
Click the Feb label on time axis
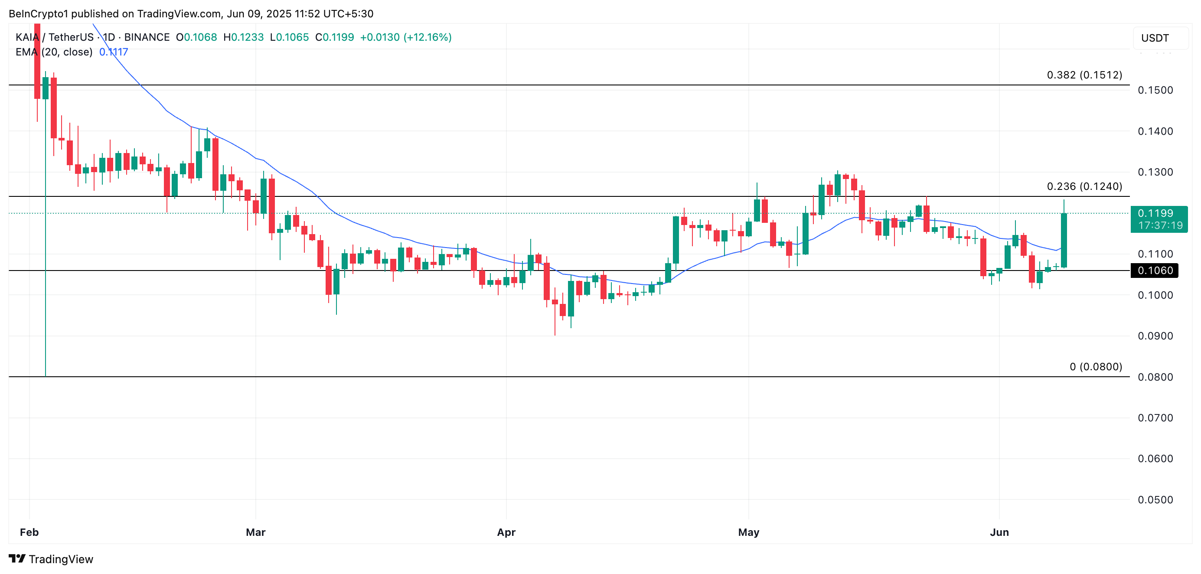point(29,532)
